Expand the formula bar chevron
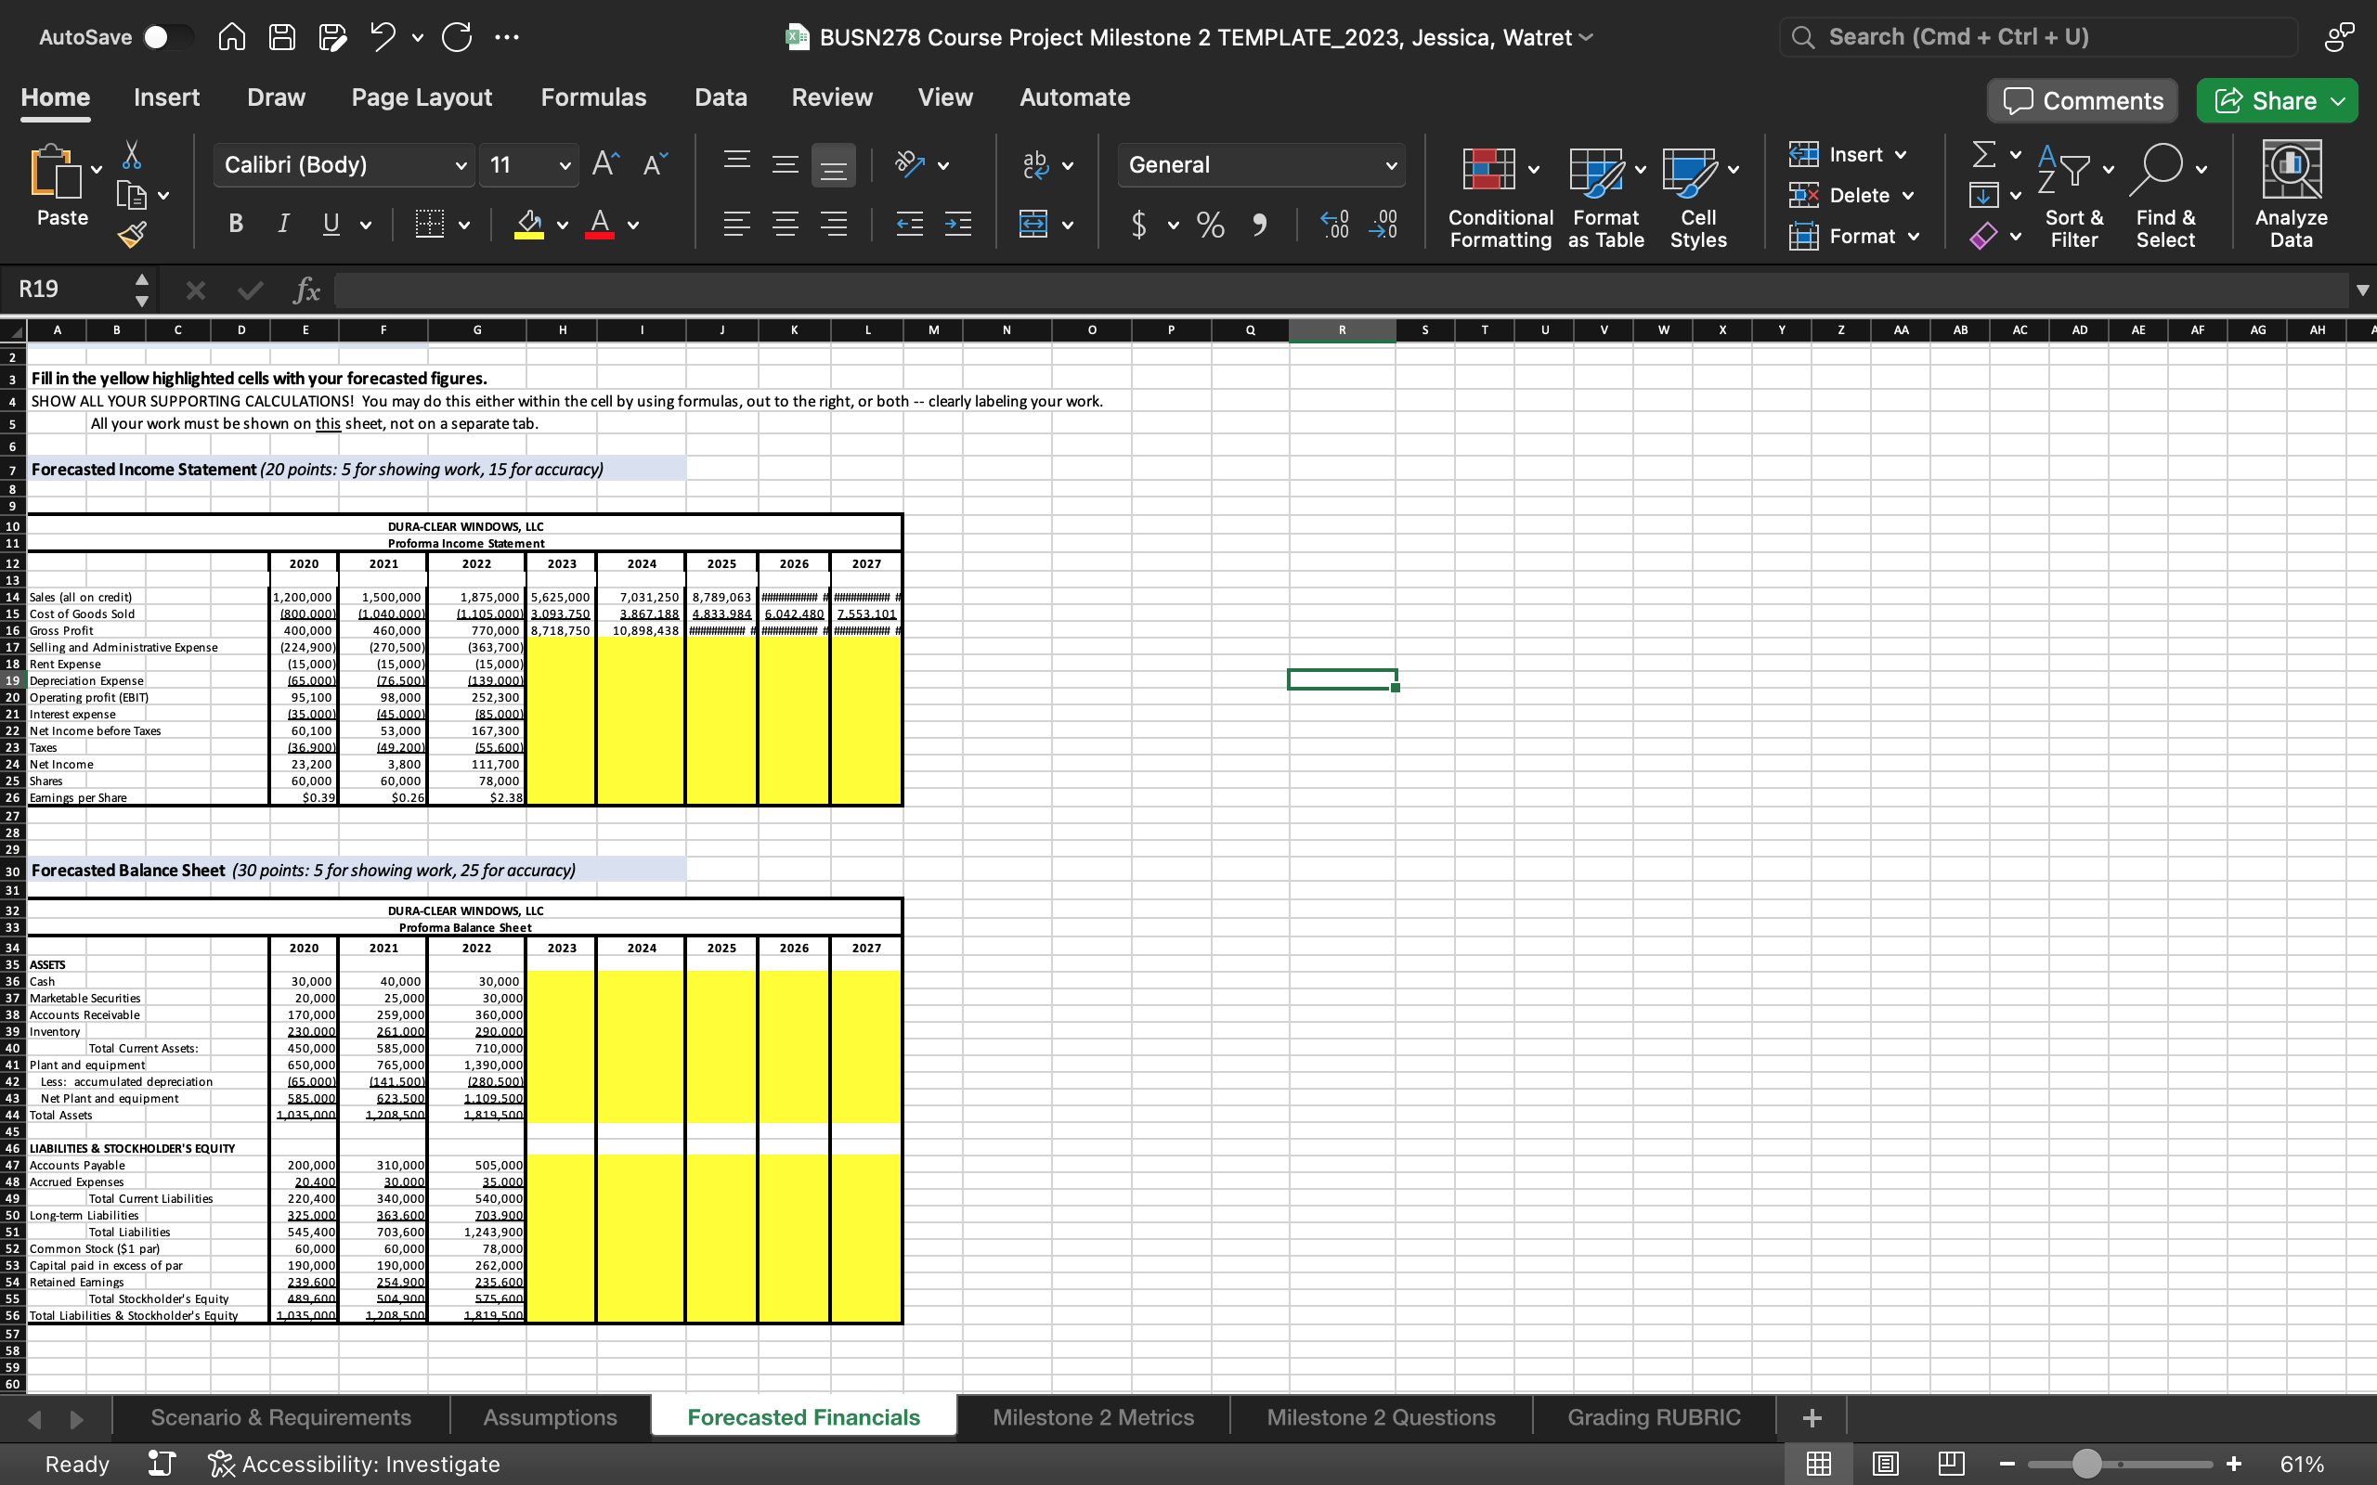 click(2361, 290)
